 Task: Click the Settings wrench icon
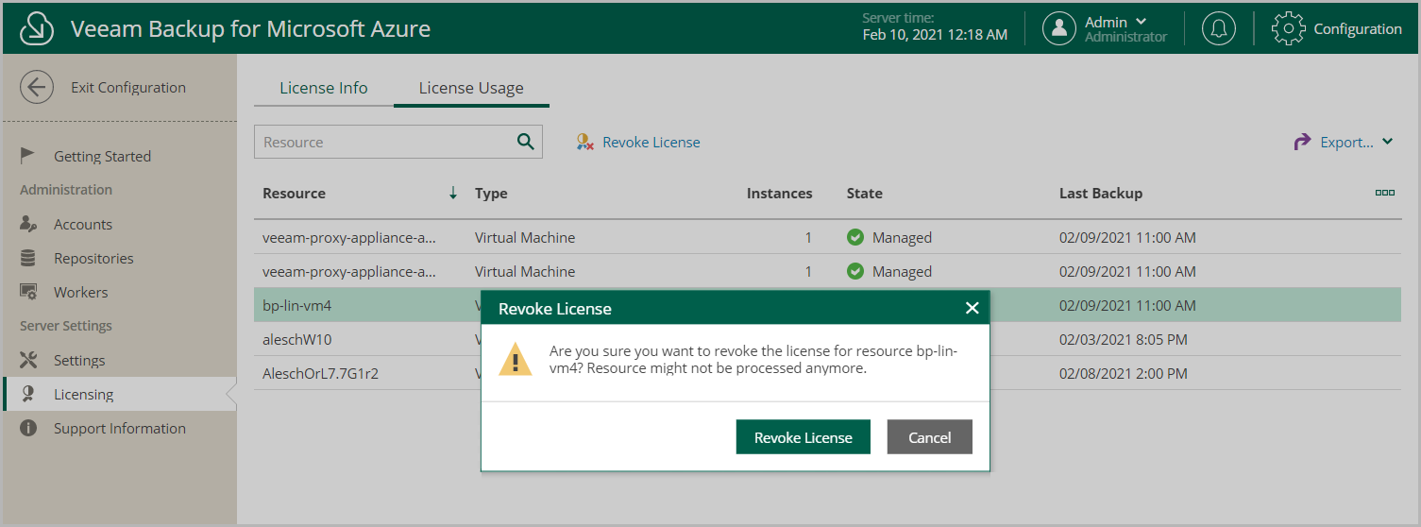27,360
